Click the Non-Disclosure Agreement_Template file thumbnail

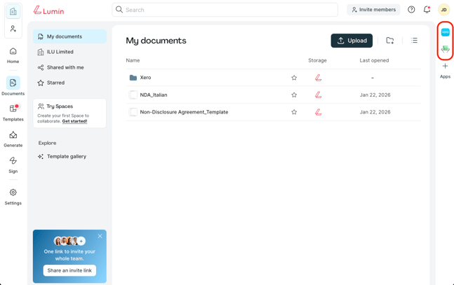[133, 112]
